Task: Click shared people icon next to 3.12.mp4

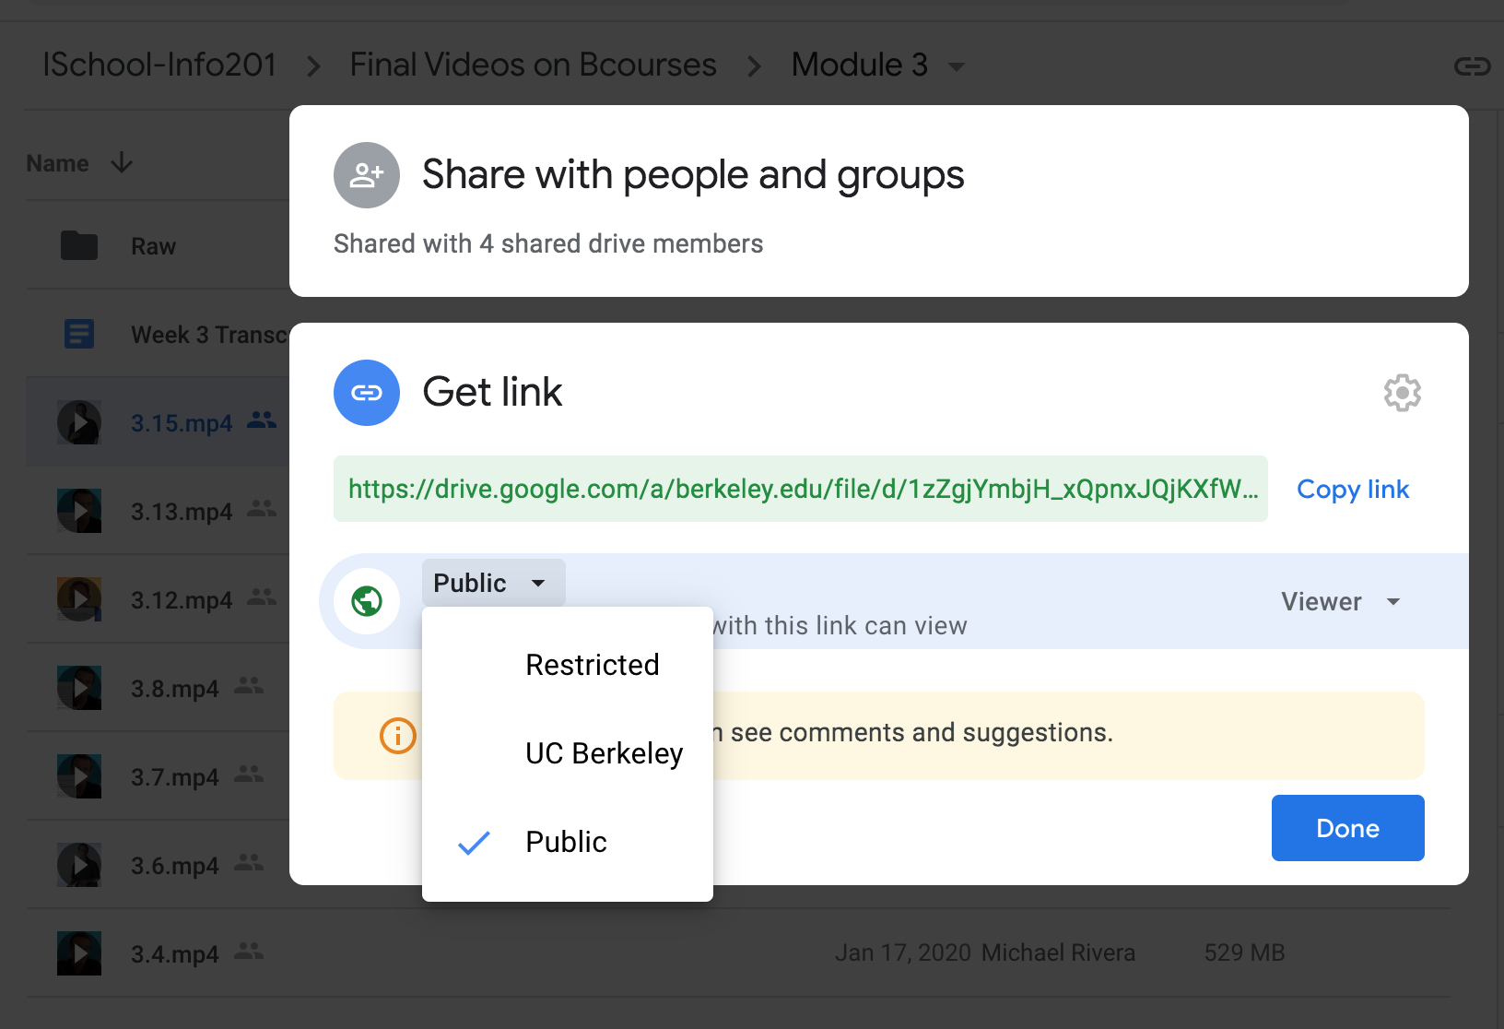Action: click(x=262, y=597)
